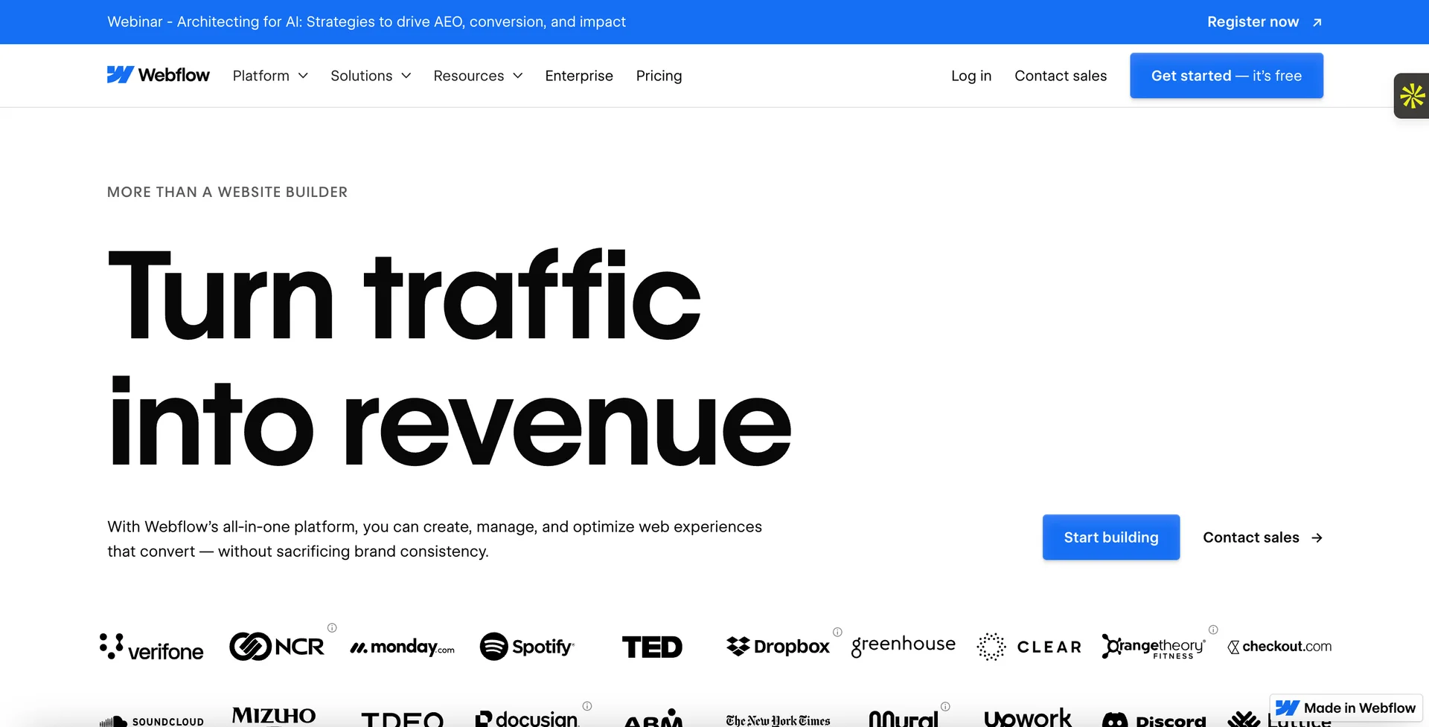
Task: Click the SoundCloud logo
Action: point(152,719)
